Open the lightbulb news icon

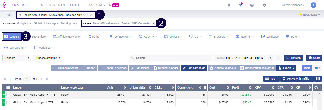click(240, 5)
